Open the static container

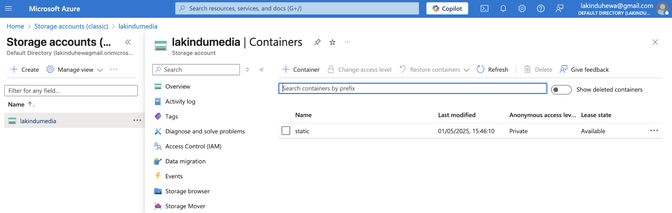click(x=302, y=131)
